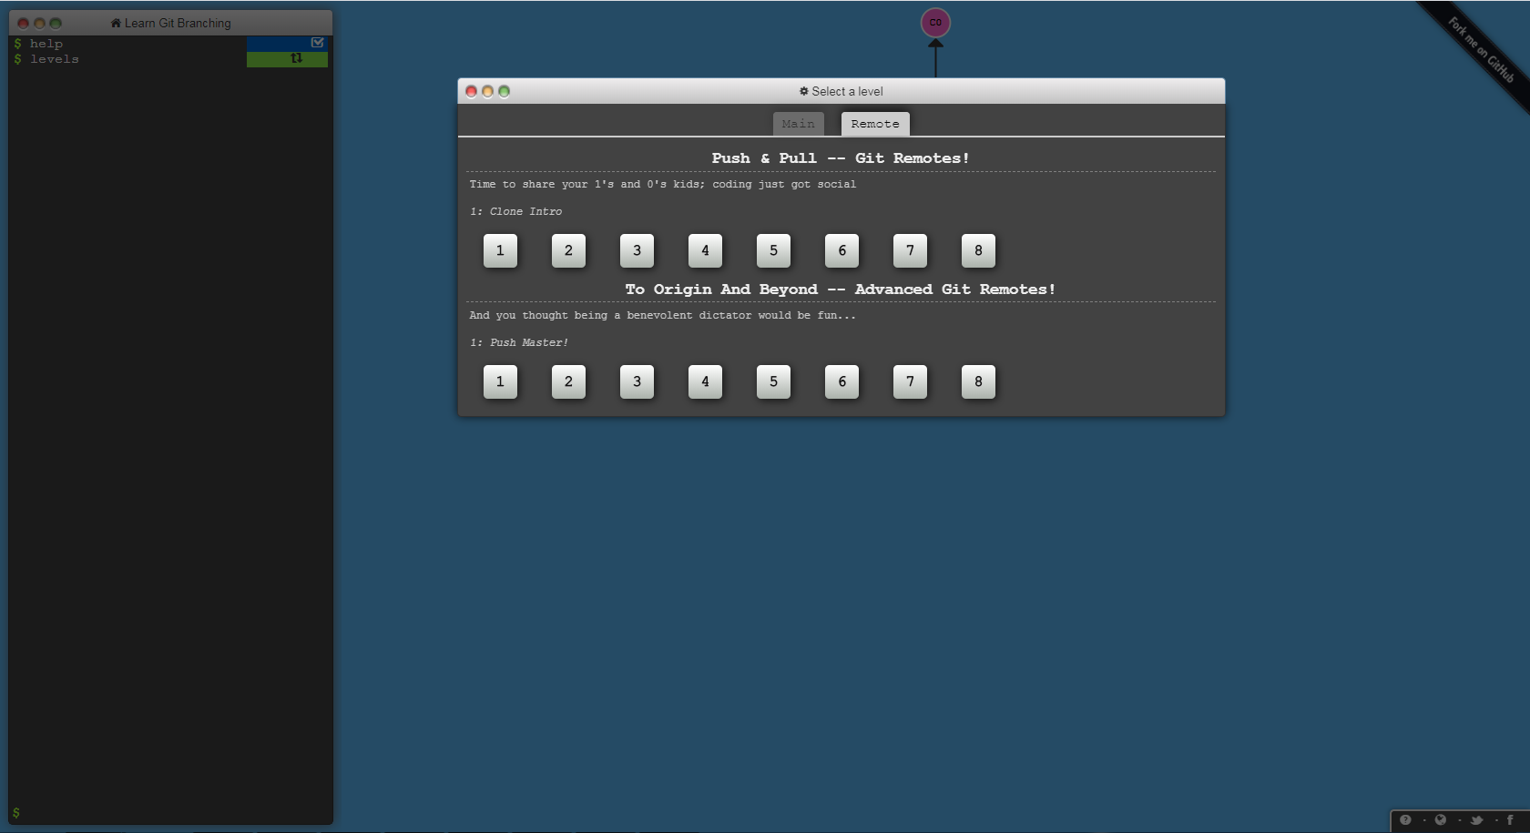1530x833 pixels.
Task: Open the help question mark icon
Action: click(x=1405, y=820)
